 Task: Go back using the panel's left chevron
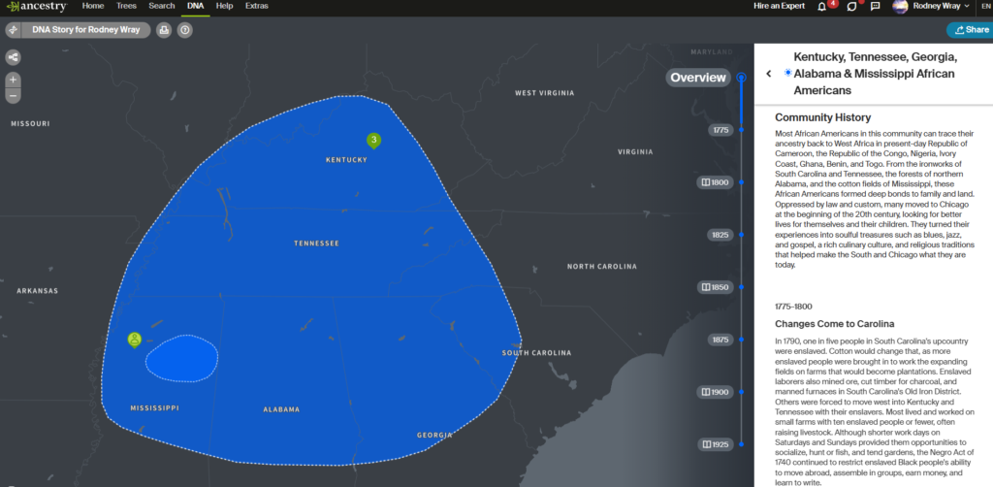pos(768,74)
